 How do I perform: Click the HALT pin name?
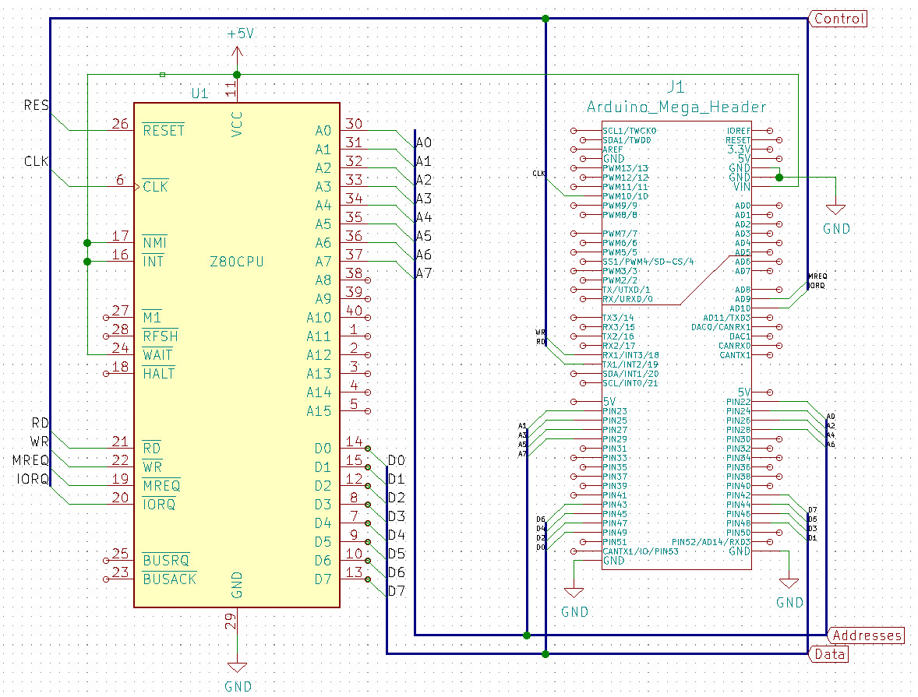point(158,373)
